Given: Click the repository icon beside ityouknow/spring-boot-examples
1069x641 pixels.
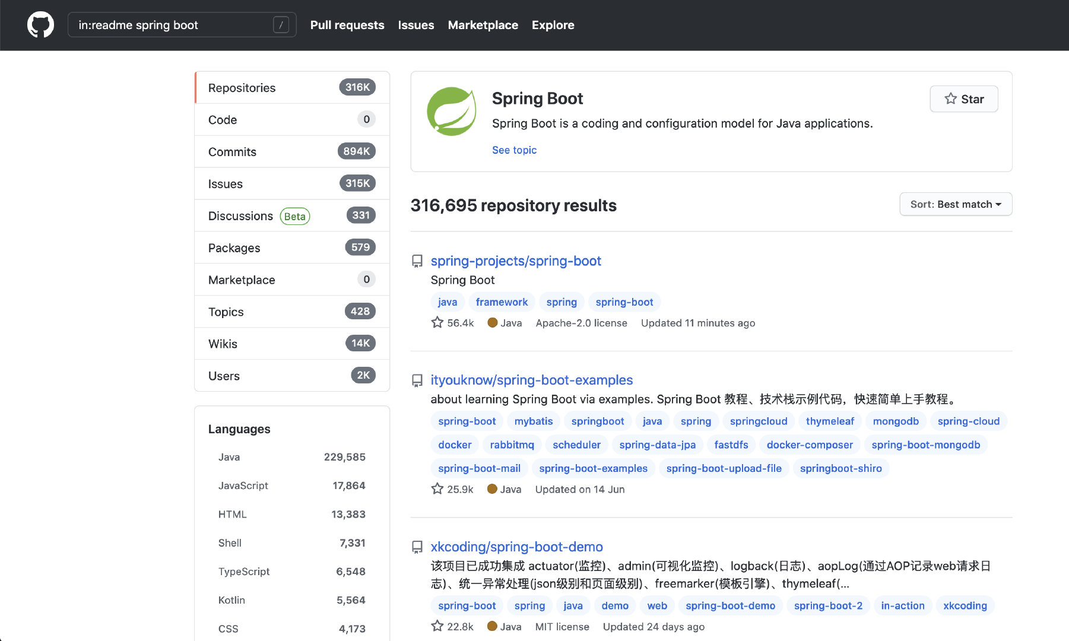Looking at the screenshot, I should (417, 380).
